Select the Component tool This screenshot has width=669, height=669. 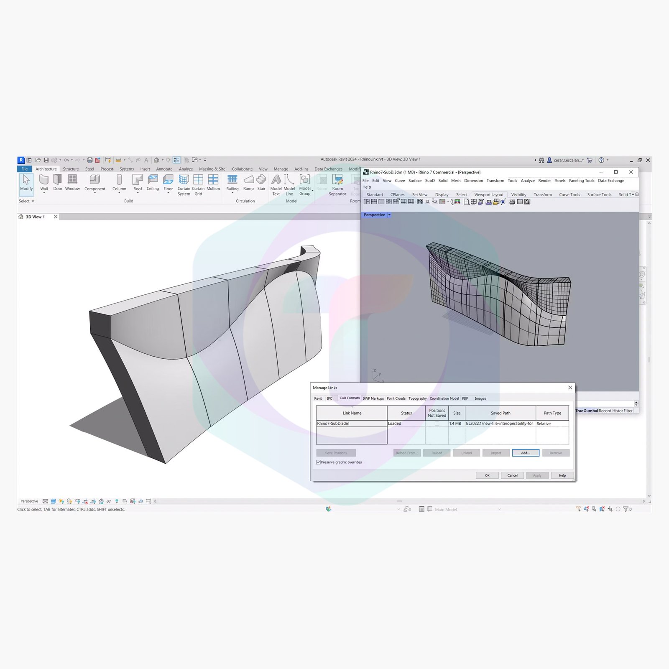(95, 183)
